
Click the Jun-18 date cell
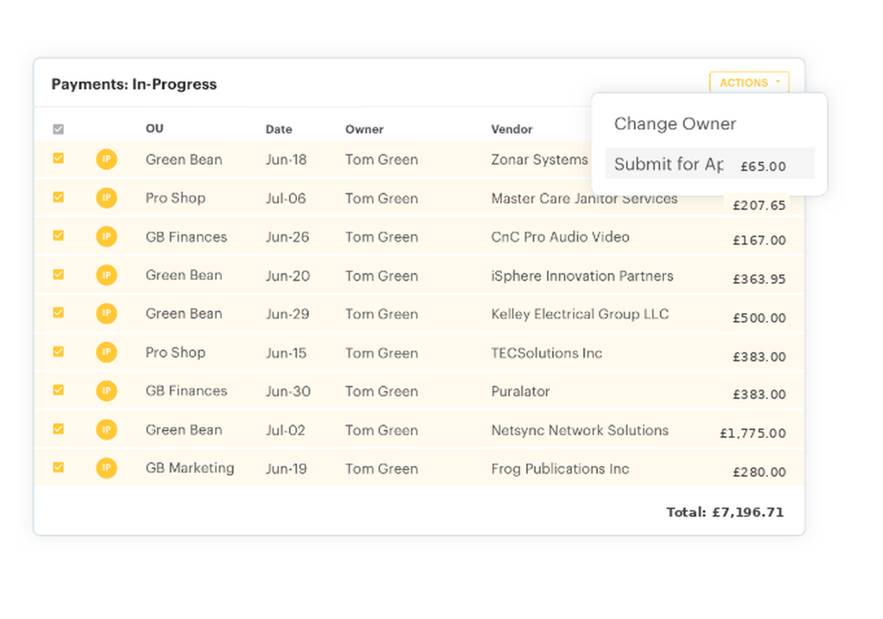[286, 159]
